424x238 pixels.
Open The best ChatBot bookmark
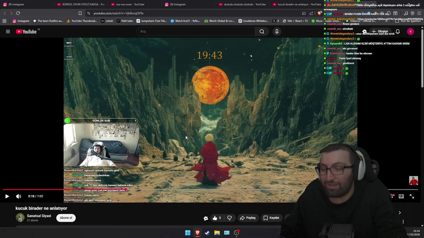click(x=48, y=21)
